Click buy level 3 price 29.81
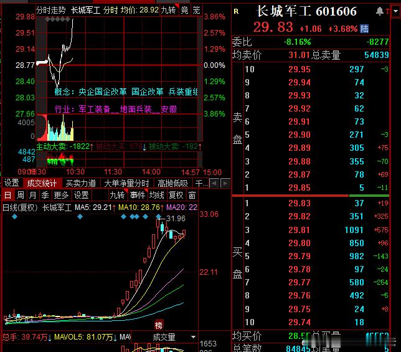Screen dimensions: 401x352 point(300,230)
